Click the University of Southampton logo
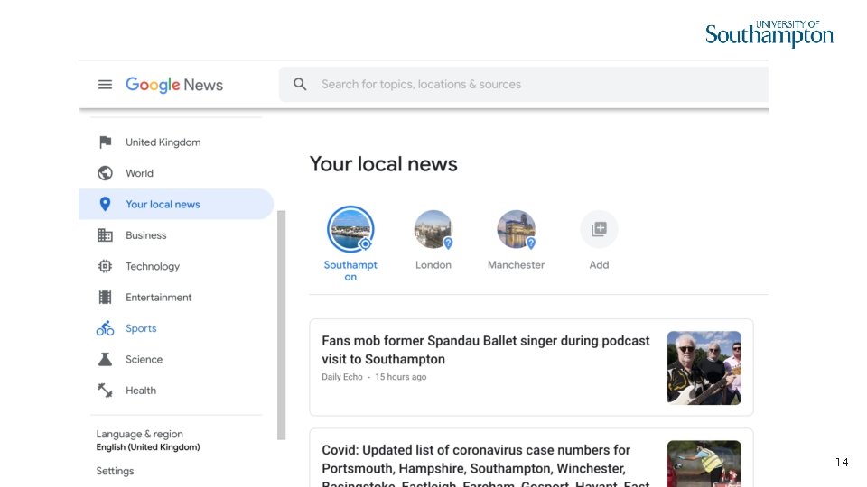The height and width of the screenshot is (487, 867). 769,34
